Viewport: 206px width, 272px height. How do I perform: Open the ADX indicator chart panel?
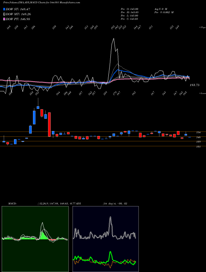click(x=105, y=239)
